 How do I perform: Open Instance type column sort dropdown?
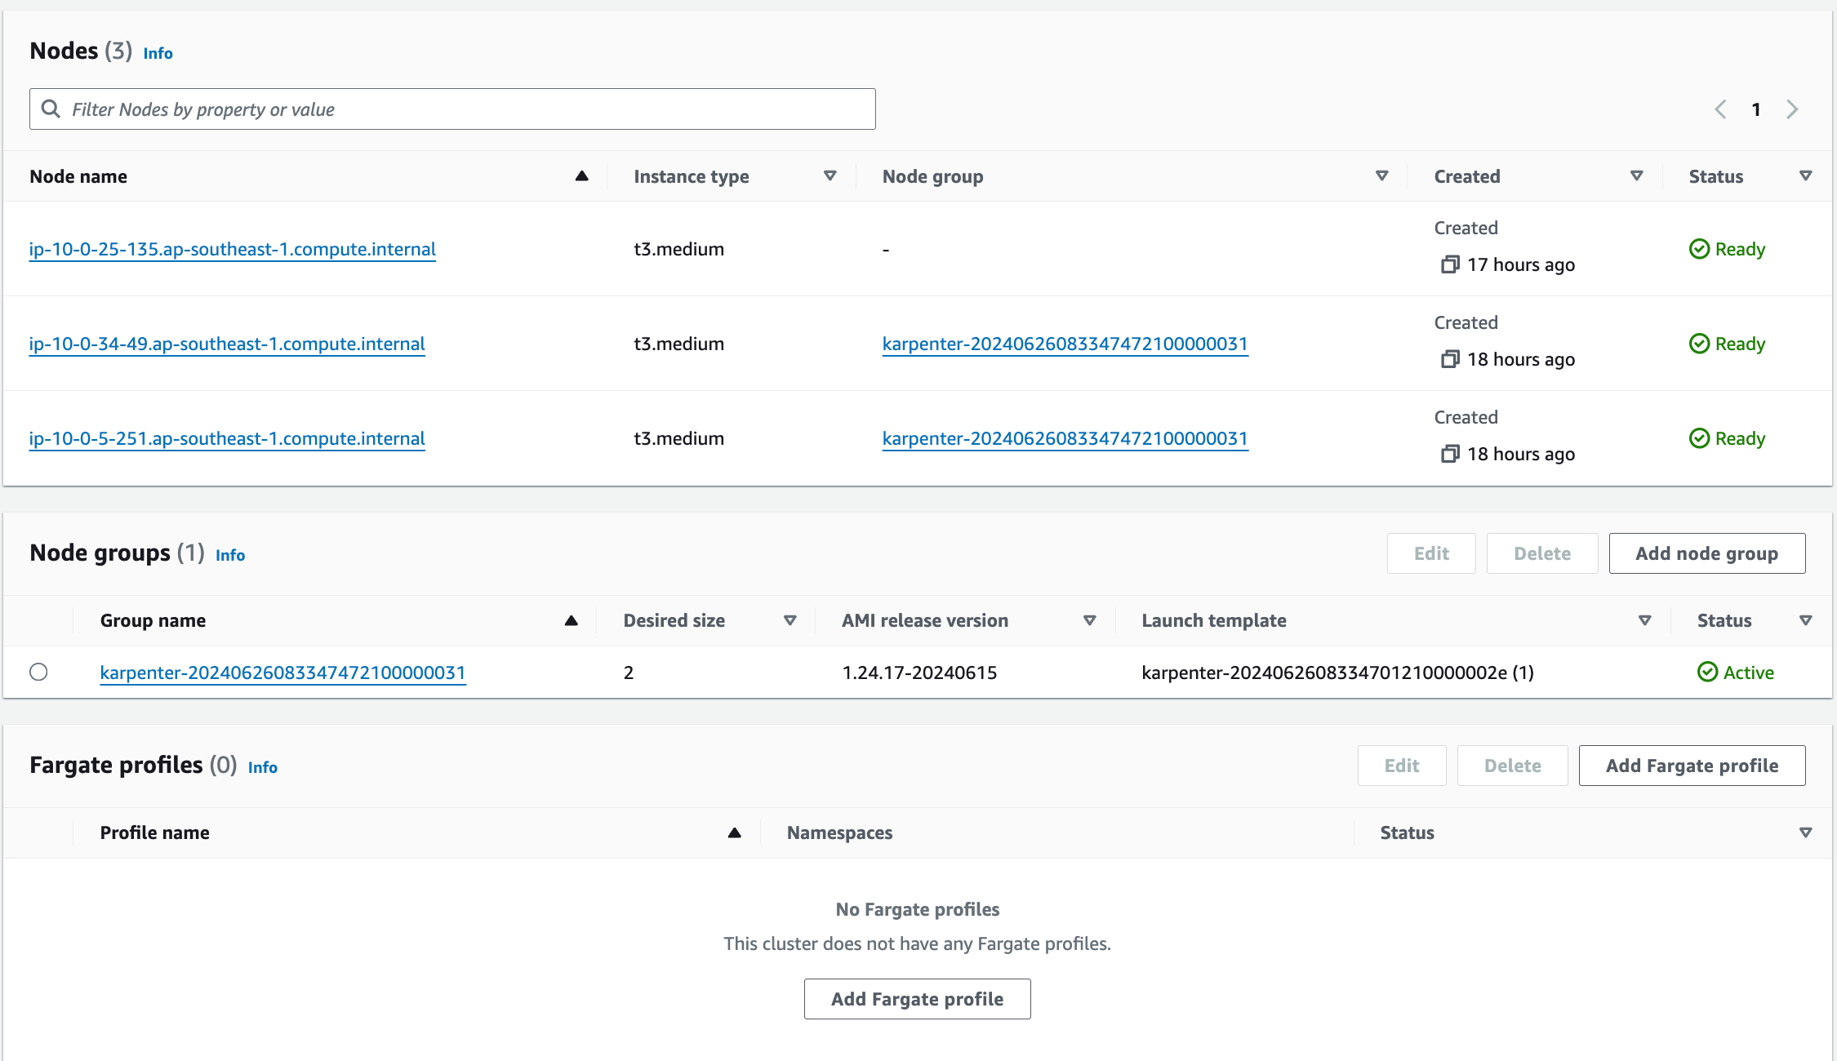(830, 176)
